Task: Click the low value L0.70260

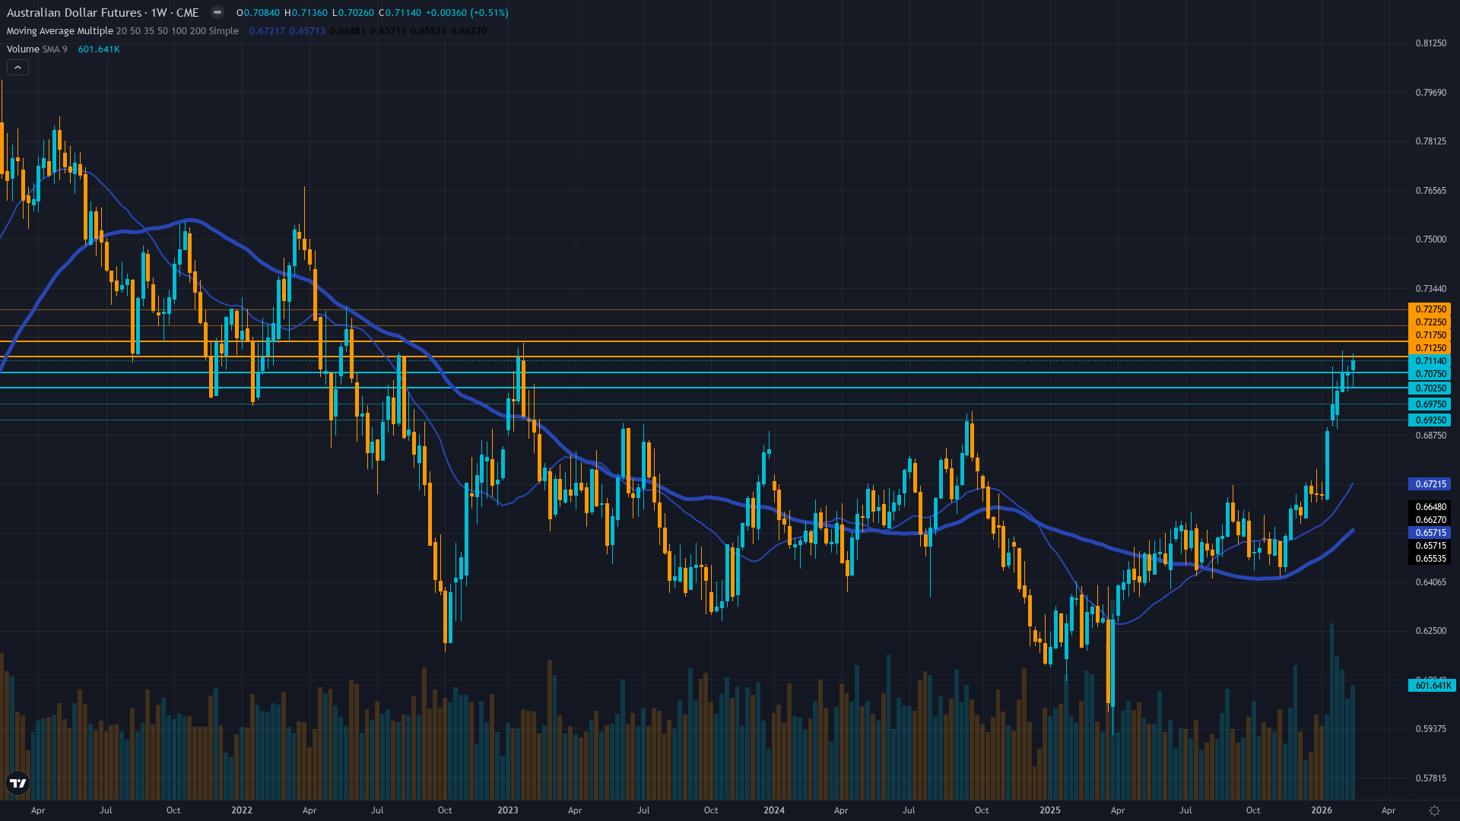Action: [x=353, y=13]
